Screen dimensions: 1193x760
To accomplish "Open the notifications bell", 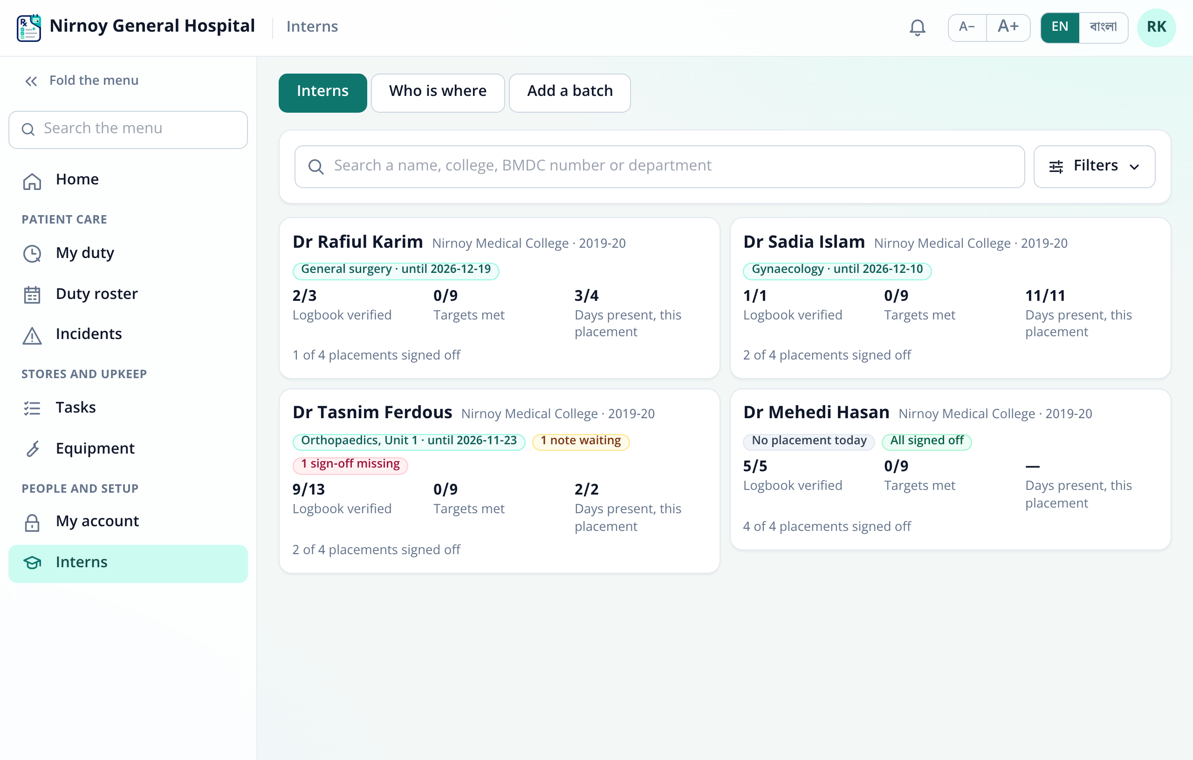I will (x=917, y=27).
